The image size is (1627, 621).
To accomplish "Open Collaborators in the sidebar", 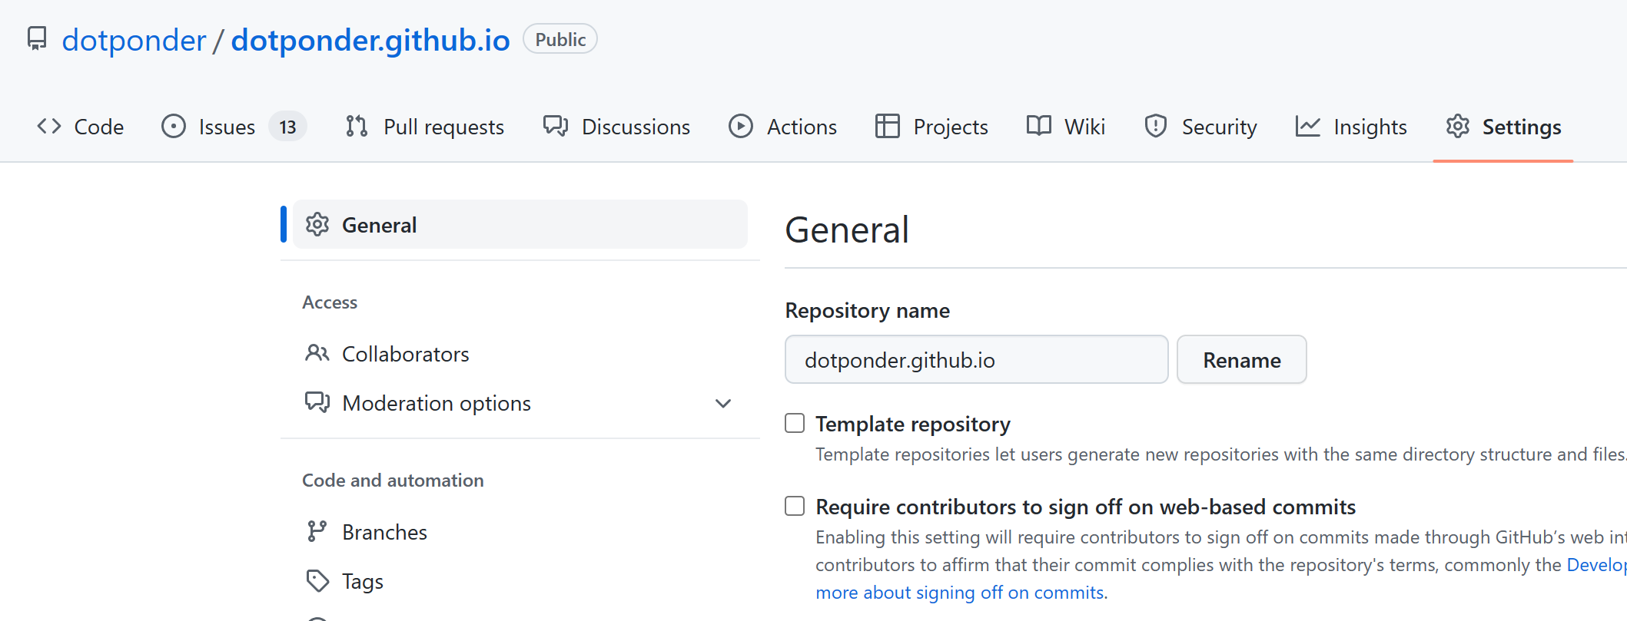I will click(x=405, y=354).
